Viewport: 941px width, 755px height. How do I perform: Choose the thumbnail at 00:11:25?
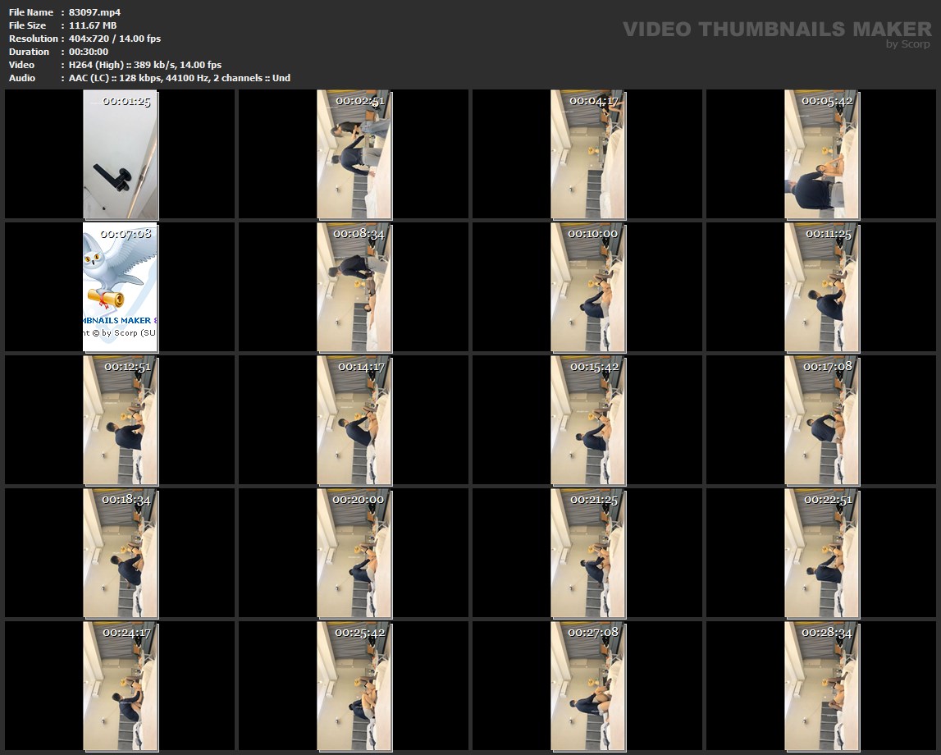(x=822, y=287)
